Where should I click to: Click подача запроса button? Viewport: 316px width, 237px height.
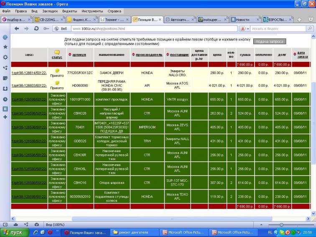point(270,41)
